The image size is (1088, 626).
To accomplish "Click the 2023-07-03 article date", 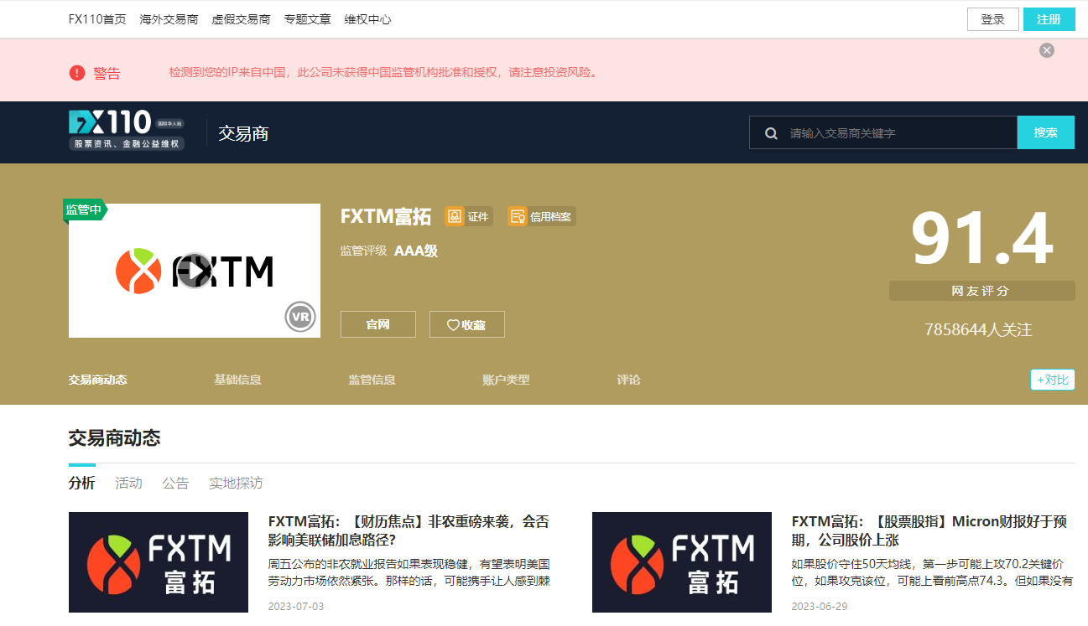I will pyautogui.click(x=296, y=606).
